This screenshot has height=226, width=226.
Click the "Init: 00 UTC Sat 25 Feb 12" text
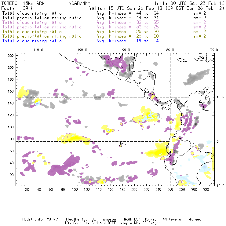tap(189, 3)
